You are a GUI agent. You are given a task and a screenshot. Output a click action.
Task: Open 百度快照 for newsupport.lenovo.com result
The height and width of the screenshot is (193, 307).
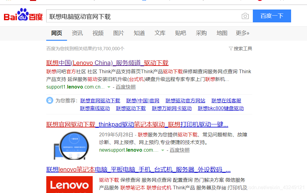[180, 150]
